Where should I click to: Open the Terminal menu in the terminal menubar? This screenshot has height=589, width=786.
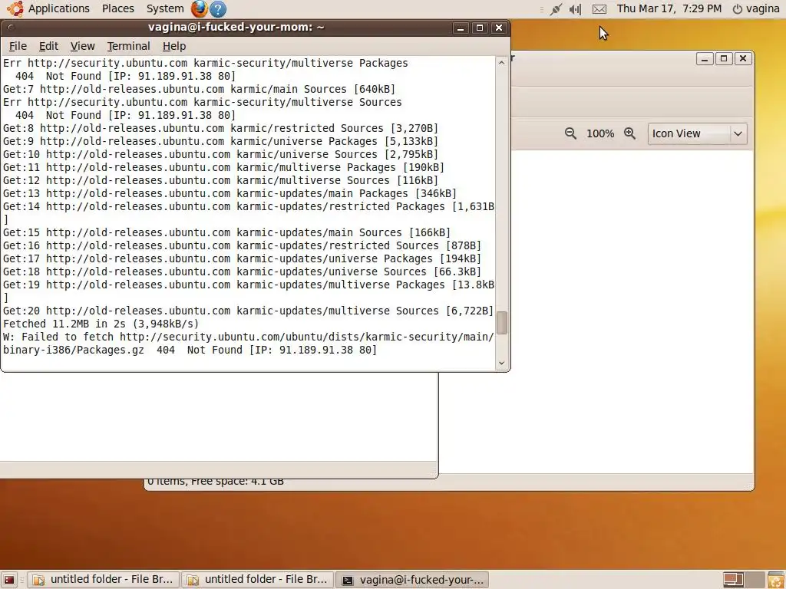(128, 46)
